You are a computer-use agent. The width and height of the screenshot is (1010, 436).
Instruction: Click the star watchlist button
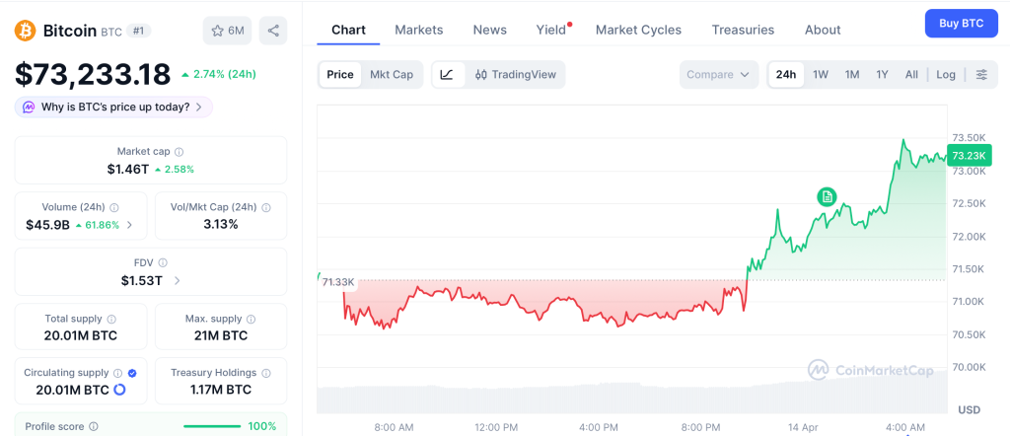pos(227,31)
